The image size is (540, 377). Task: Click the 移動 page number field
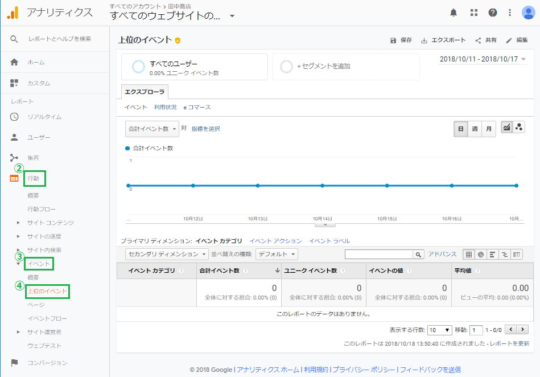coord(476,330)
